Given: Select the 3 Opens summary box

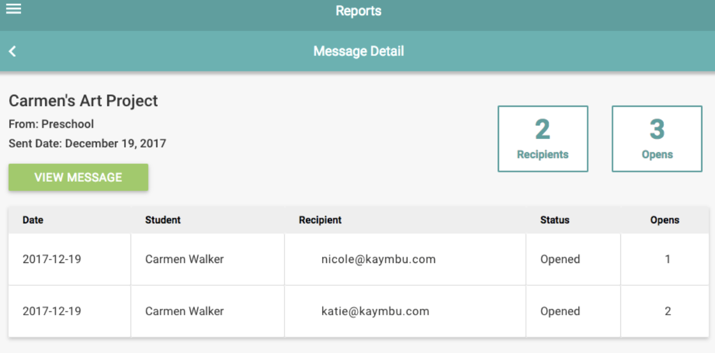Looking at the screenshot, I should pos(657,139).
